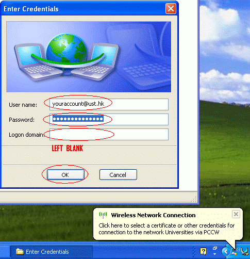
Task: Click the User name input field
Action: point(109,104)
